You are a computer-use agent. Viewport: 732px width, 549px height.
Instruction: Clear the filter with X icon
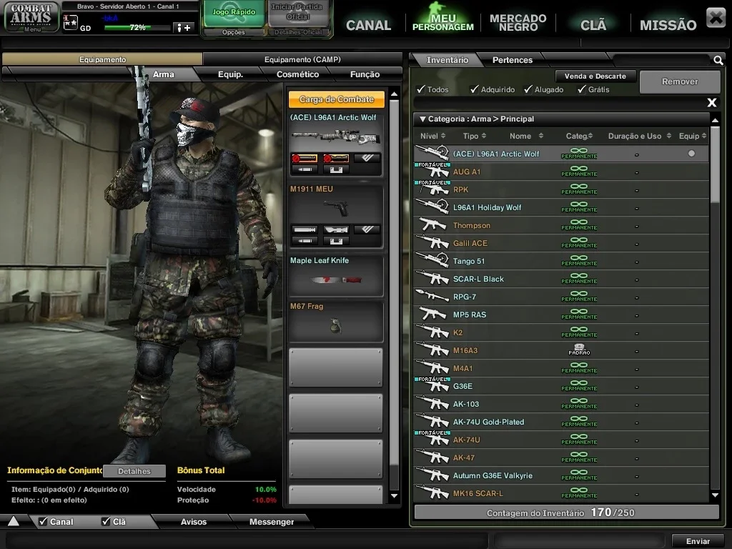(x=711, y=103)
